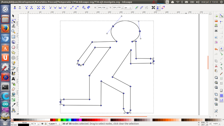This screenshot has width=224, height=126.
Task: Click the black stroke color indicator
Action: click(x=23, y=125)
